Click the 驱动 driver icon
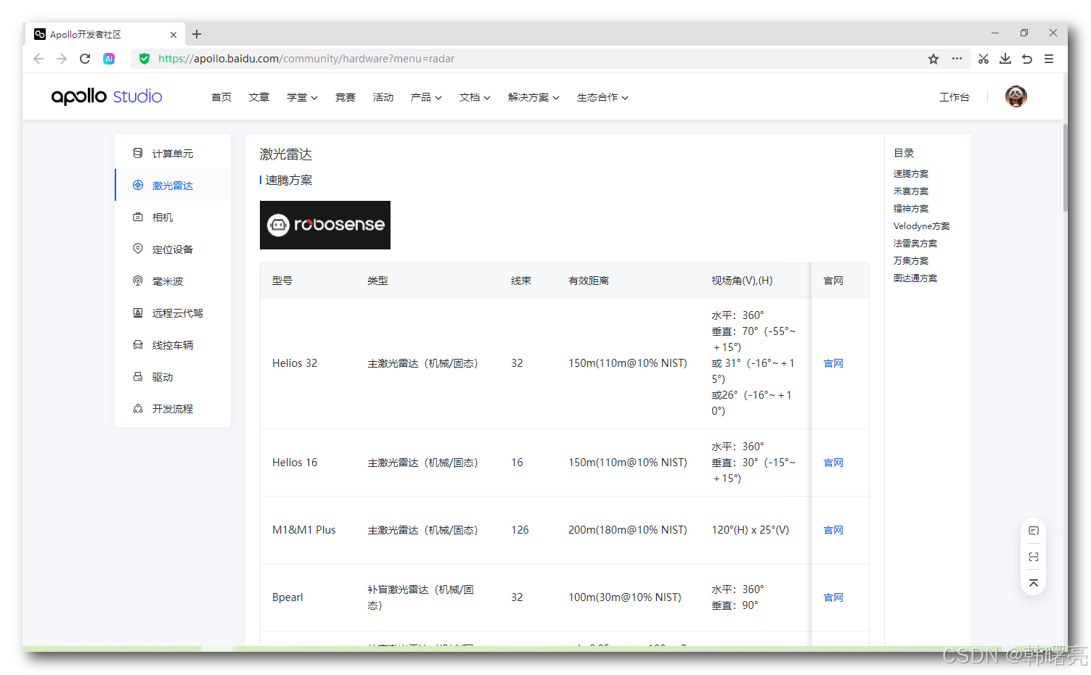Image resolution: width=1091 pixels, height=675 pixels. [138, 376]
